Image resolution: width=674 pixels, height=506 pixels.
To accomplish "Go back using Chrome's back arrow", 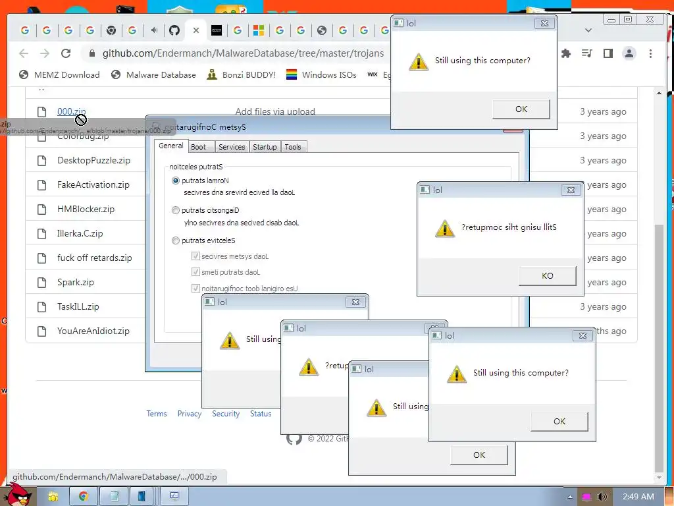I will click(x=24, y=53).
